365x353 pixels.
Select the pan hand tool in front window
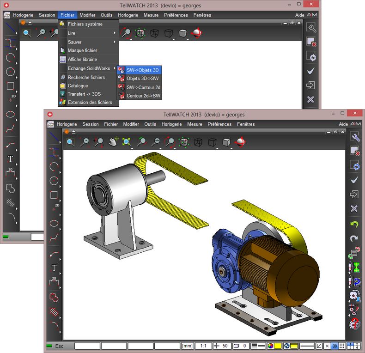click(x=112, y=142)
